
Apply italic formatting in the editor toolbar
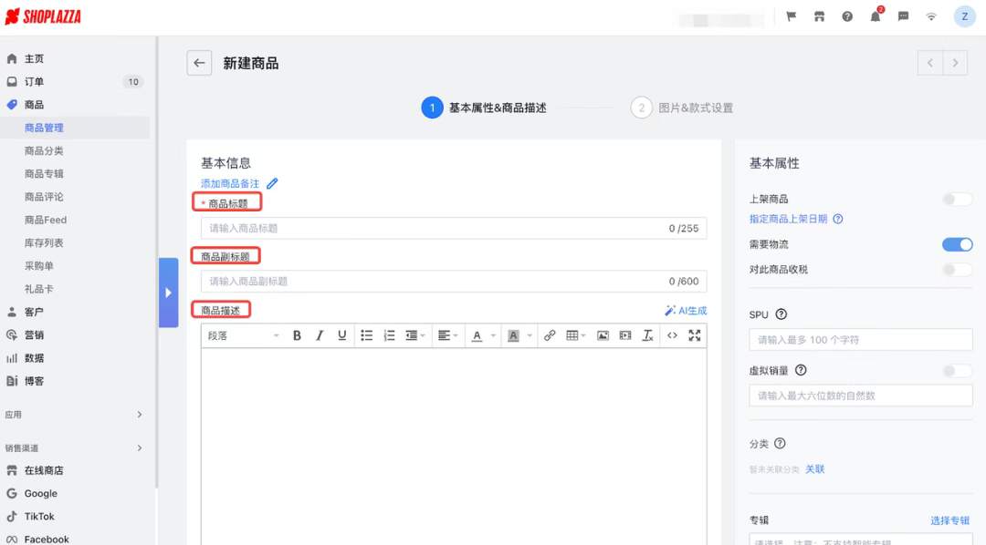pos(319,335)
